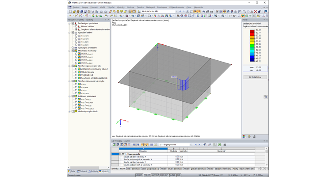Select Součinitel přírůstku zatížení β radio

[76, 78]
